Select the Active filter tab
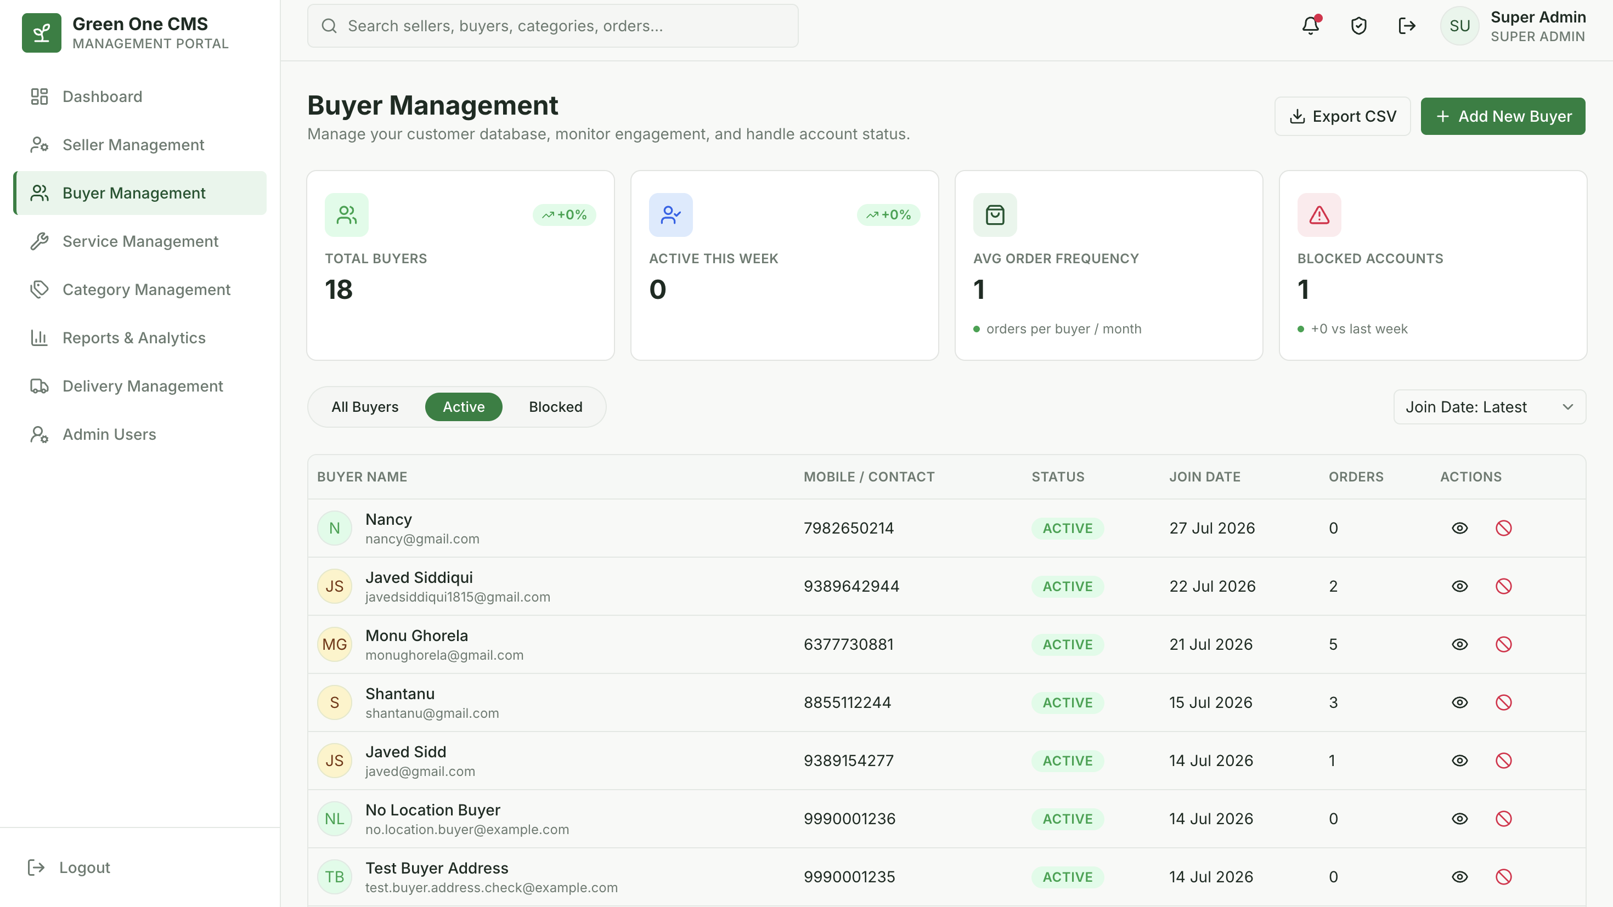The width and height of the screenshot is (1613, 907). (x=464, y=407)
